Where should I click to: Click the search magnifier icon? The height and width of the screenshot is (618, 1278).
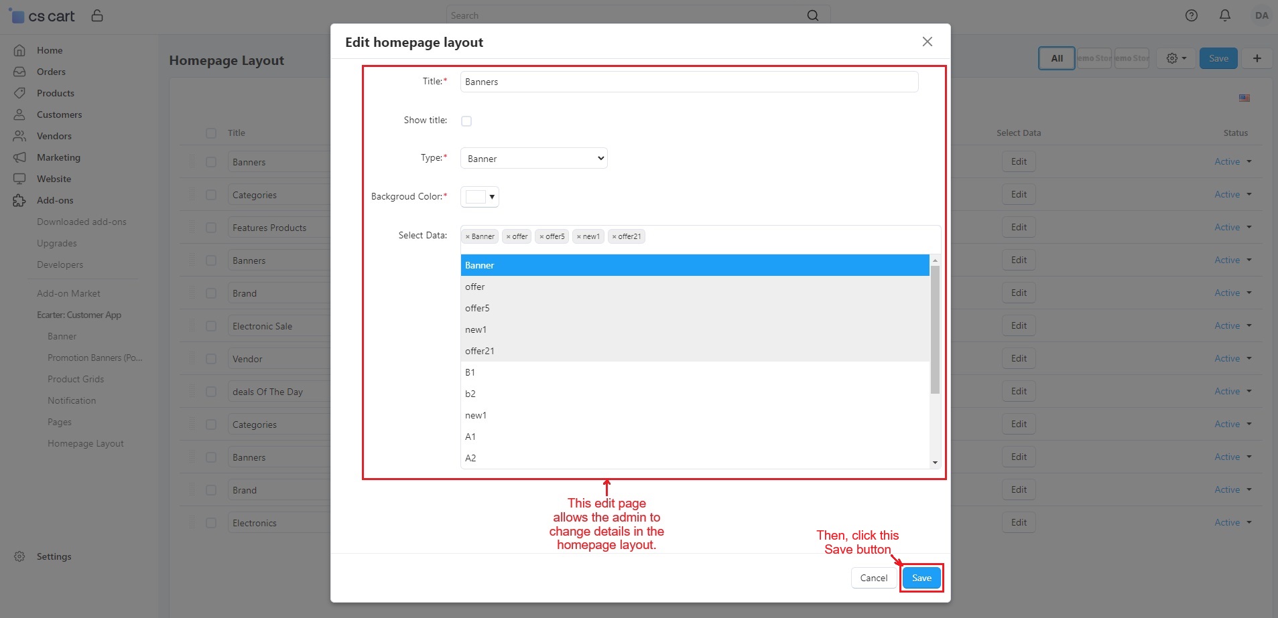812,15
